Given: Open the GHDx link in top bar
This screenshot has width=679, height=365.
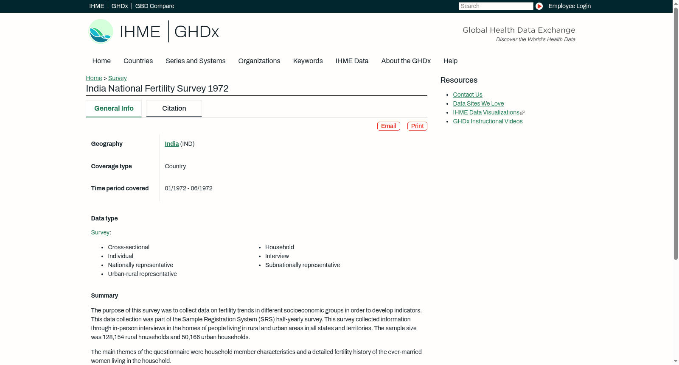Looking at the screenshot, I should click(120, 6).
